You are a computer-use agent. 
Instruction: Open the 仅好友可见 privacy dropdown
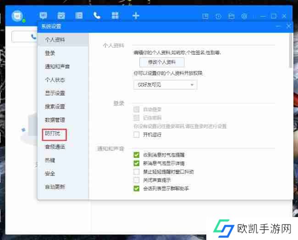165,84
